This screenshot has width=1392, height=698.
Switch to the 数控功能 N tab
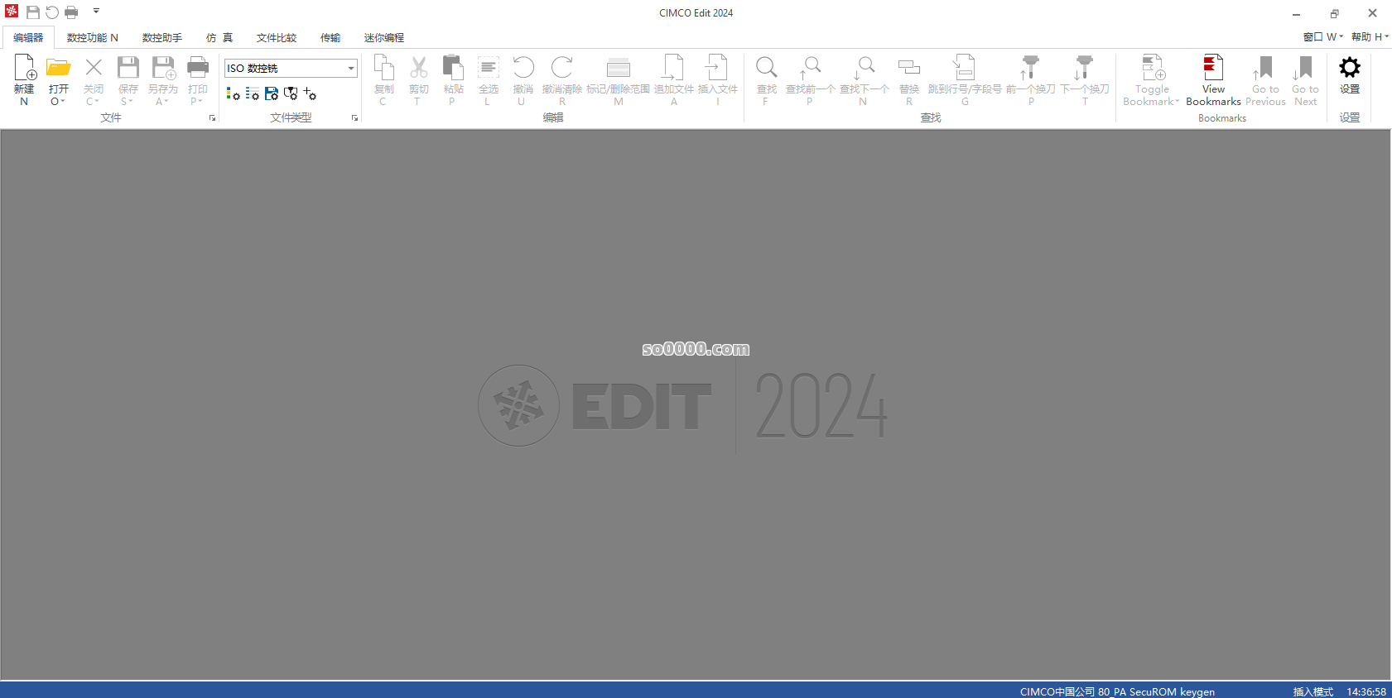(x=93, y=37)
